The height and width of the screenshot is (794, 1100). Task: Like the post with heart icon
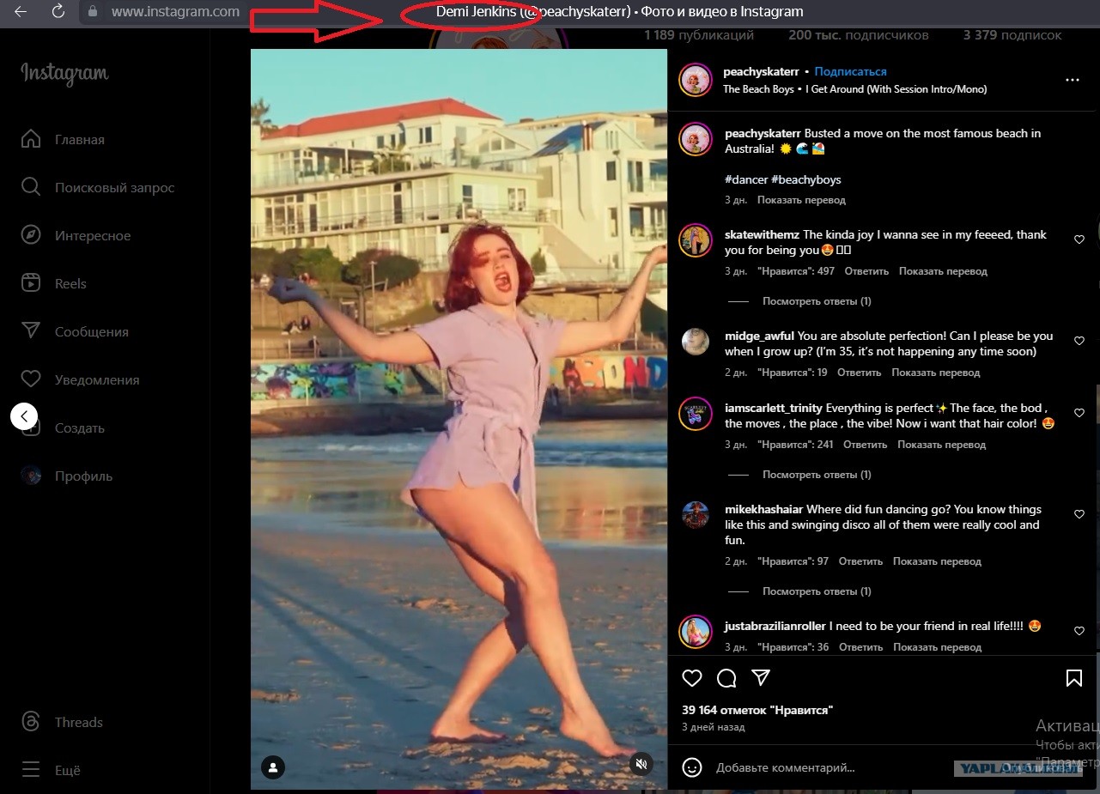pyautogui.click(x=692, y=678)
